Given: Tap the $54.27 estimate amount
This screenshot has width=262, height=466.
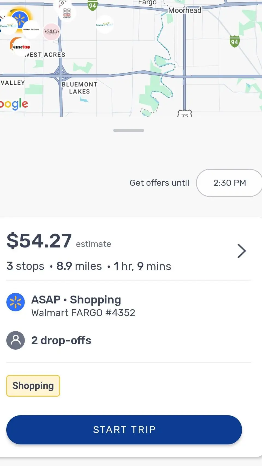Looking at the screenshot, I should click(x=39, y=241).
